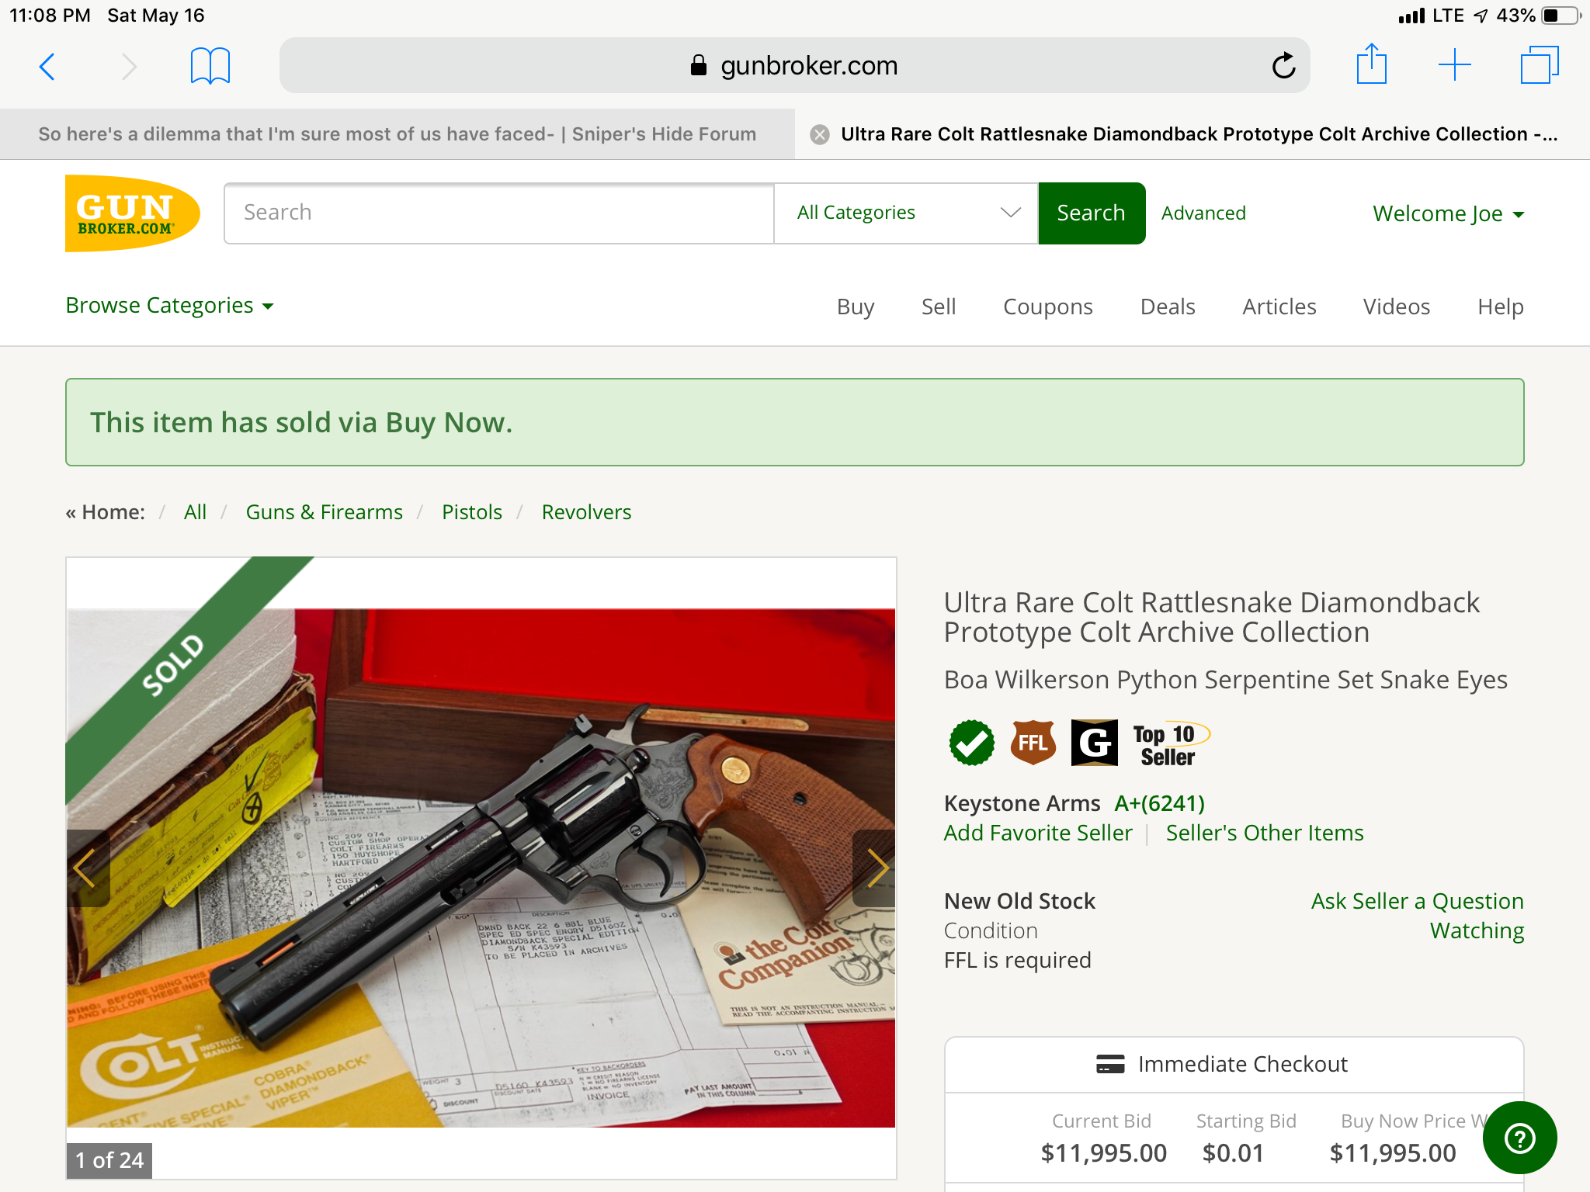1590x1192 pixels.
Task: Click the FFL shield badge
Action: coord(1033,743)
